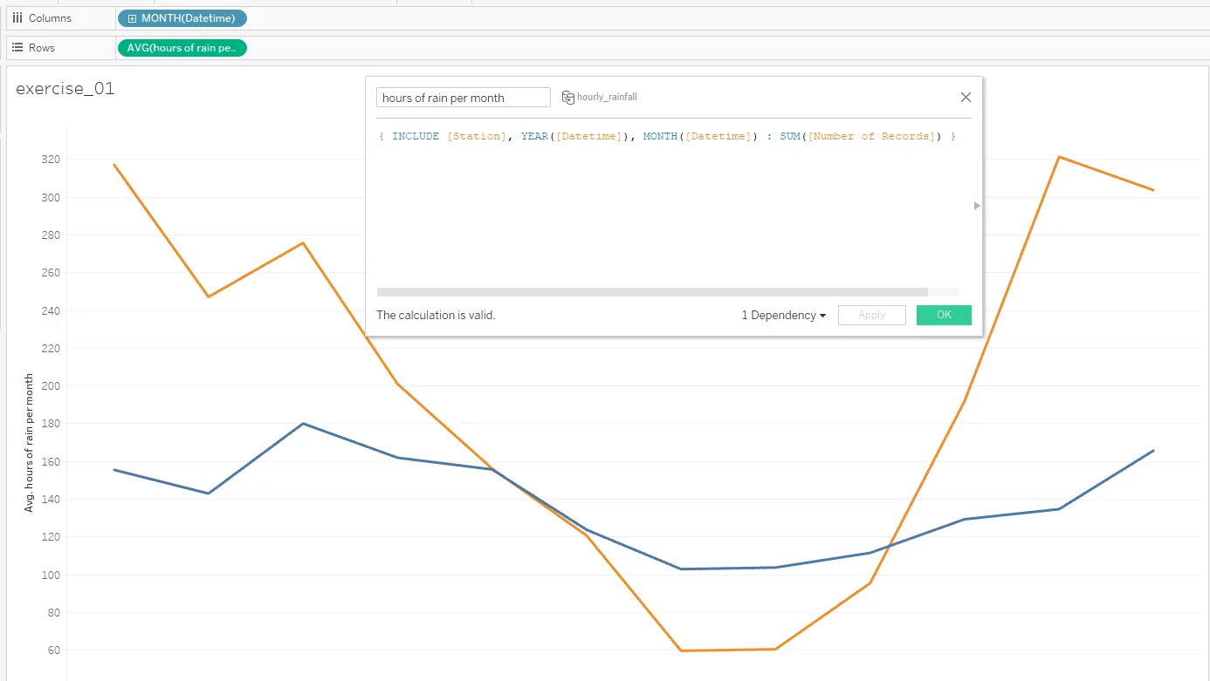Click the Rows shelf icon
Viewport: 1210px width, 681px height.
click(x=17, y=48)
